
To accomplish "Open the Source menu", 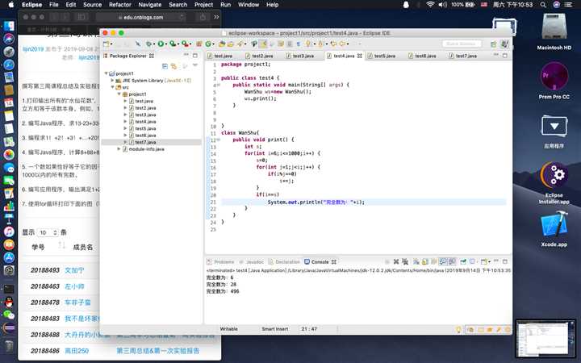I will pyautogui.click(x=92, y=5).
